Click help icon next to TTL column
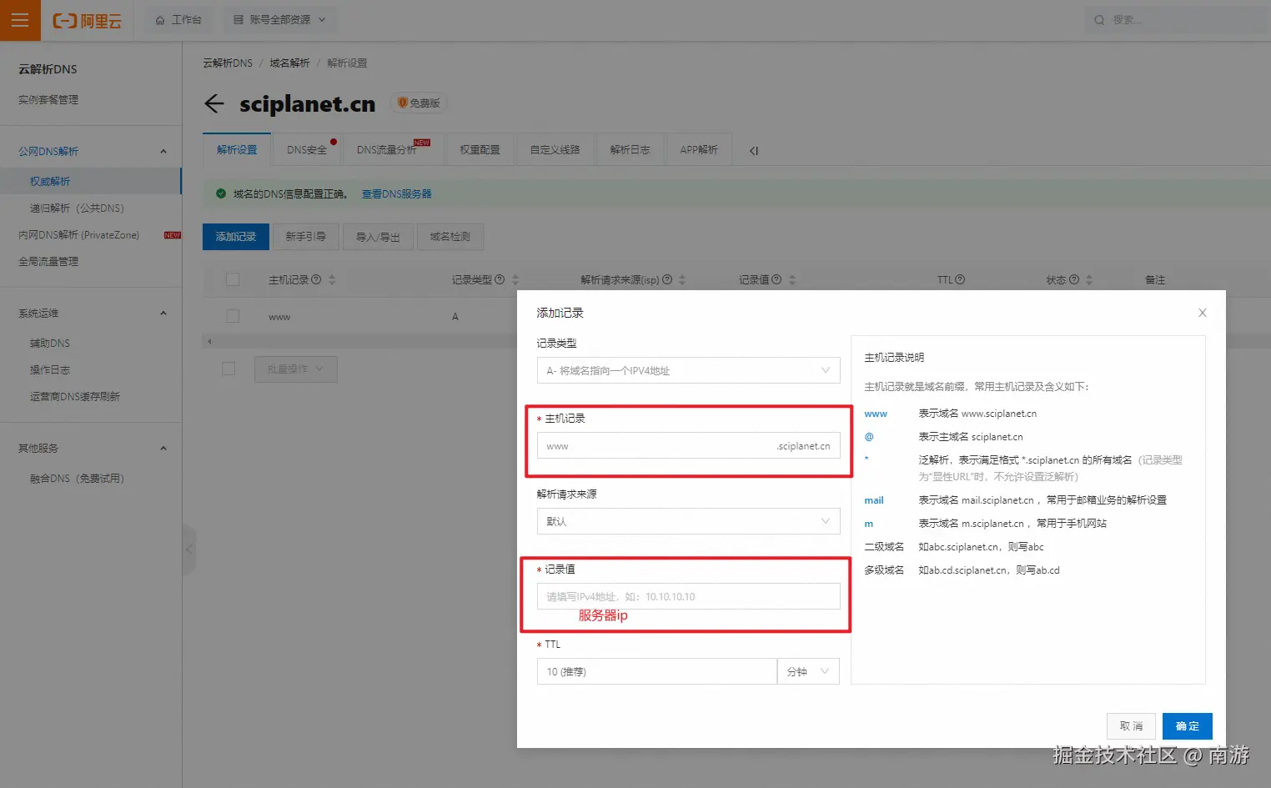This screenshot has width=1271, height=788. tap(960, 279)
